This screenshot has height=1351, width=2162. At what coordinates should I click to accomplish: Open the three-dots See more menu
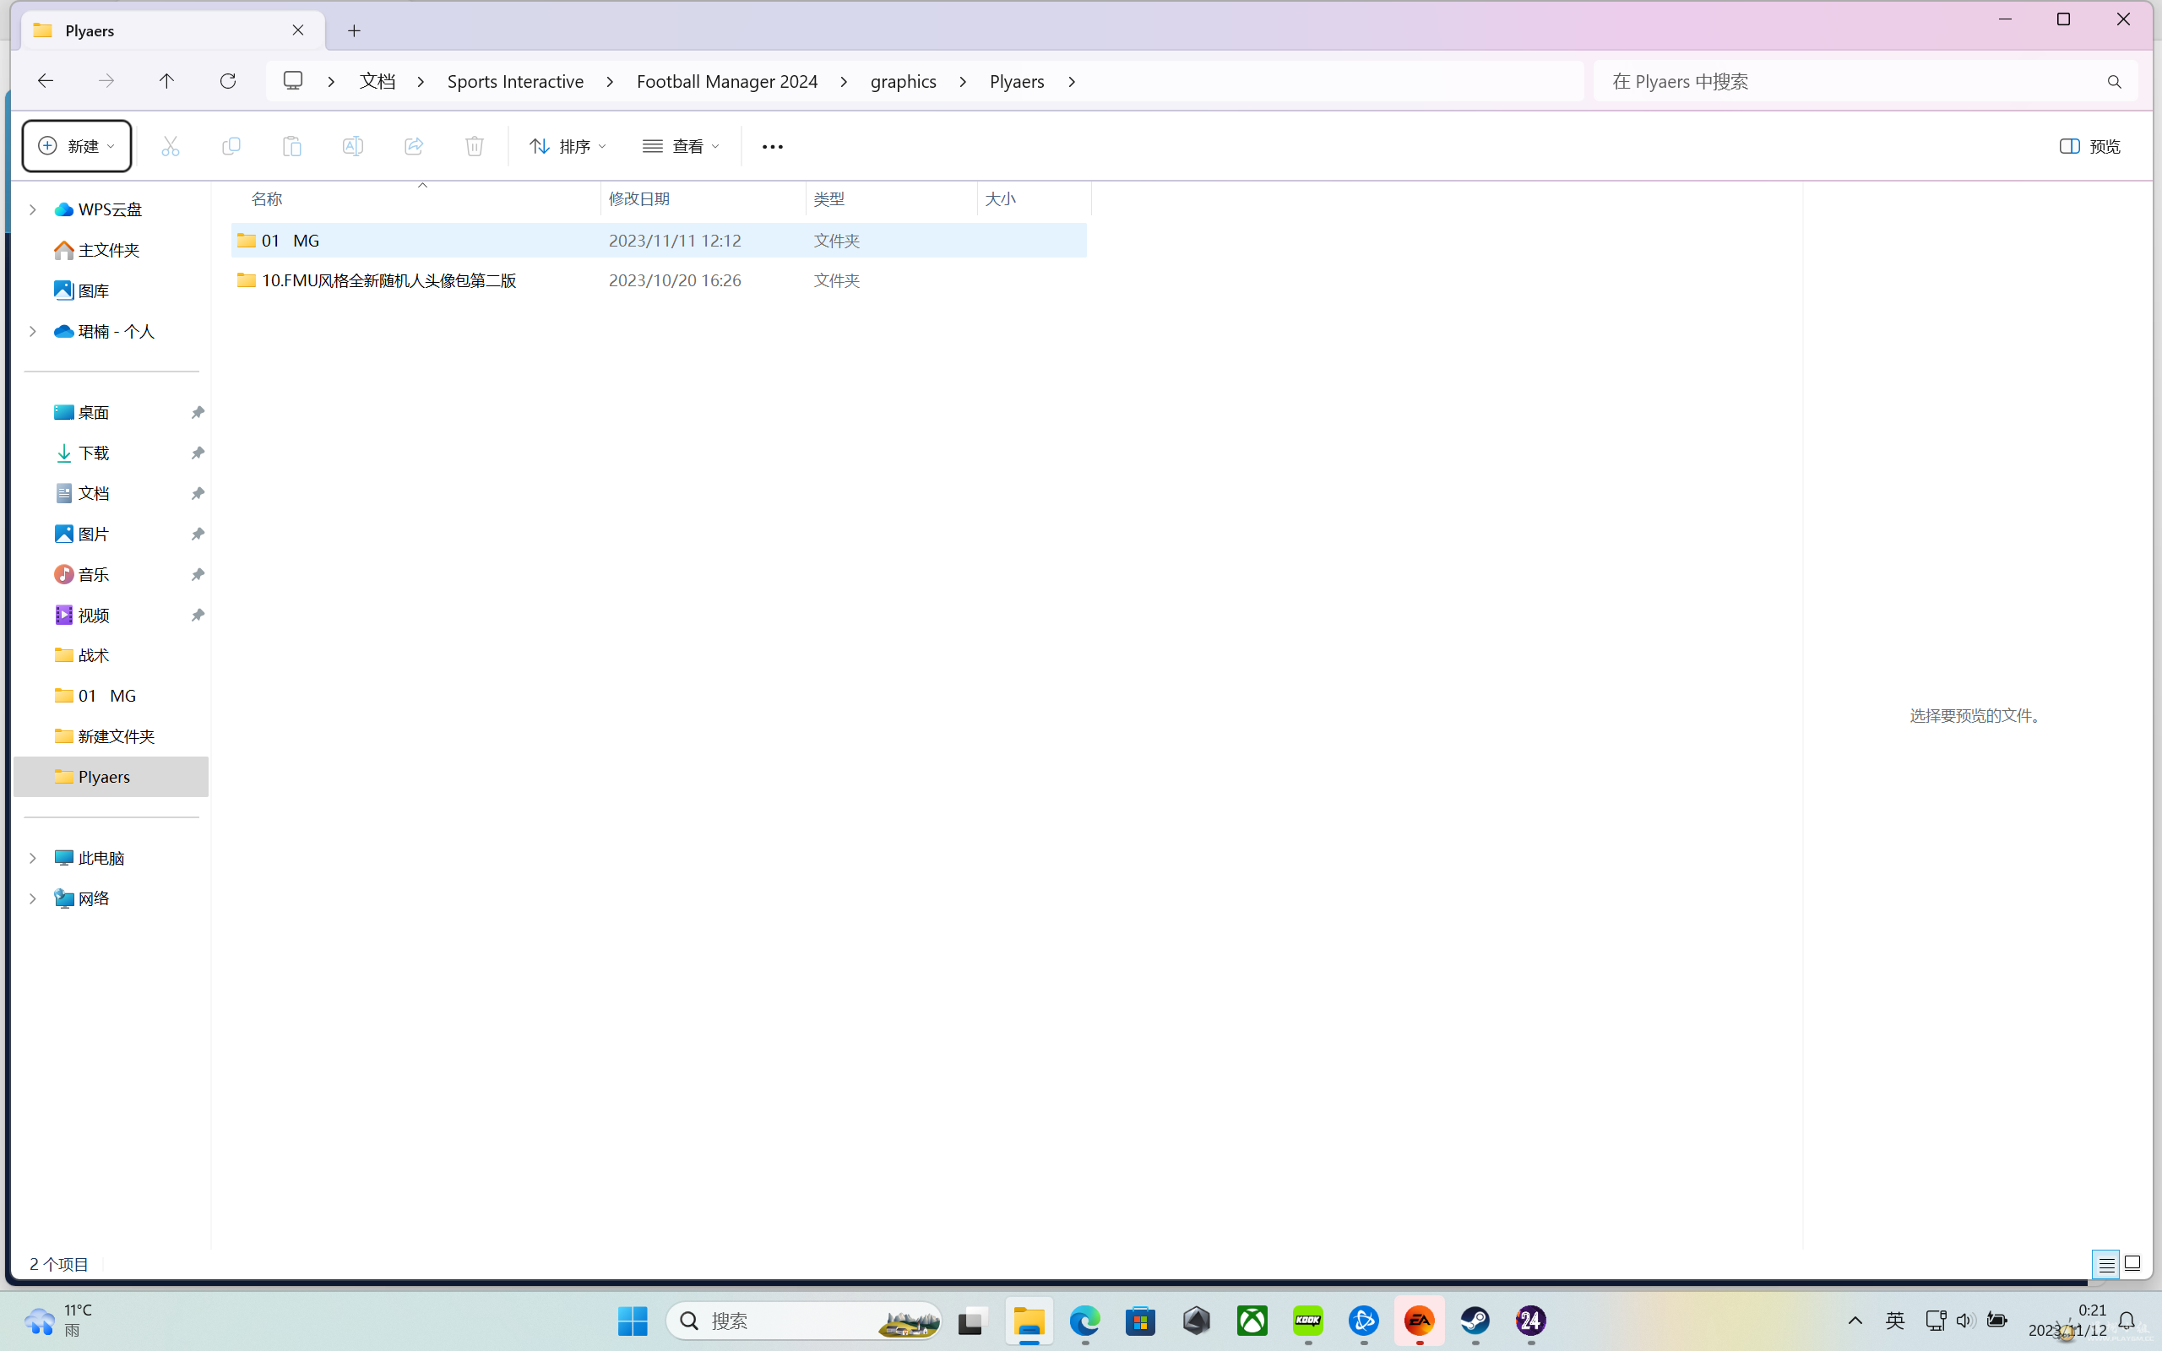point(772,147)
